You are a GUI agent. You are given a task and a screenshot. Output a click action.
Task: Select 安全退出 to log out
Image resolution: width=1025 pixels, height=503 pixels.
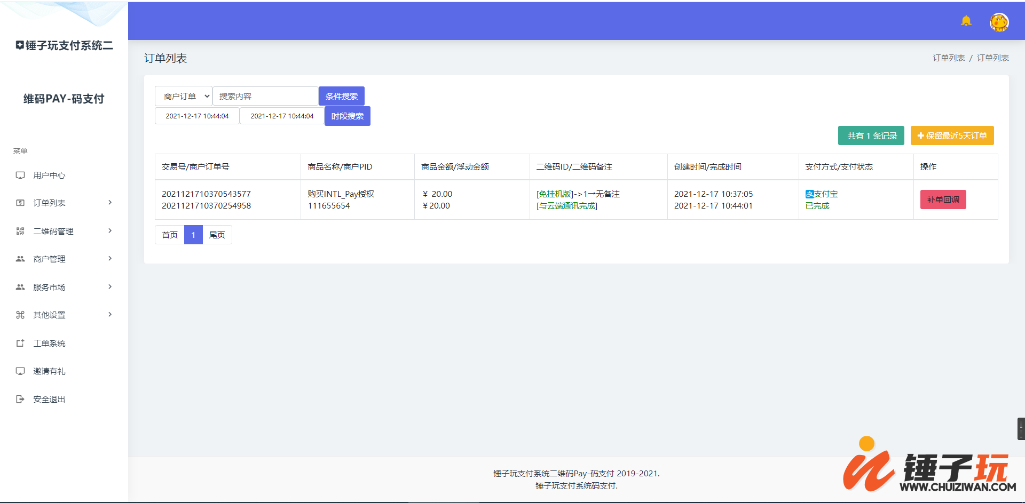pyautogui.click(x=49, y=399)
